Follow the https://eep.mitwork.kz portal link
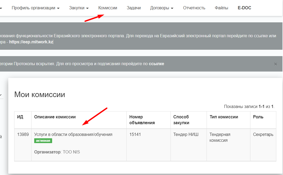Screen dimensions: 283x175 [x=31, y=42]
